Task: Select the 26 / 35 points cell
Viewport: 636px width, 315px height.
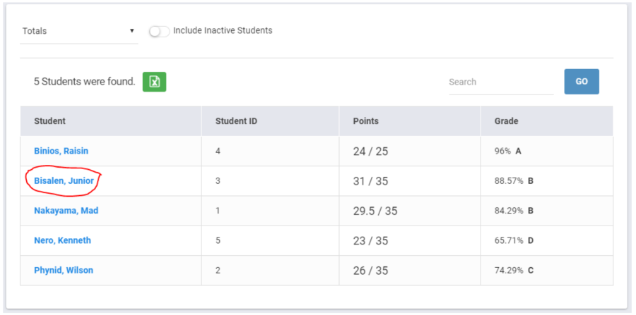Action: point(370,270)
